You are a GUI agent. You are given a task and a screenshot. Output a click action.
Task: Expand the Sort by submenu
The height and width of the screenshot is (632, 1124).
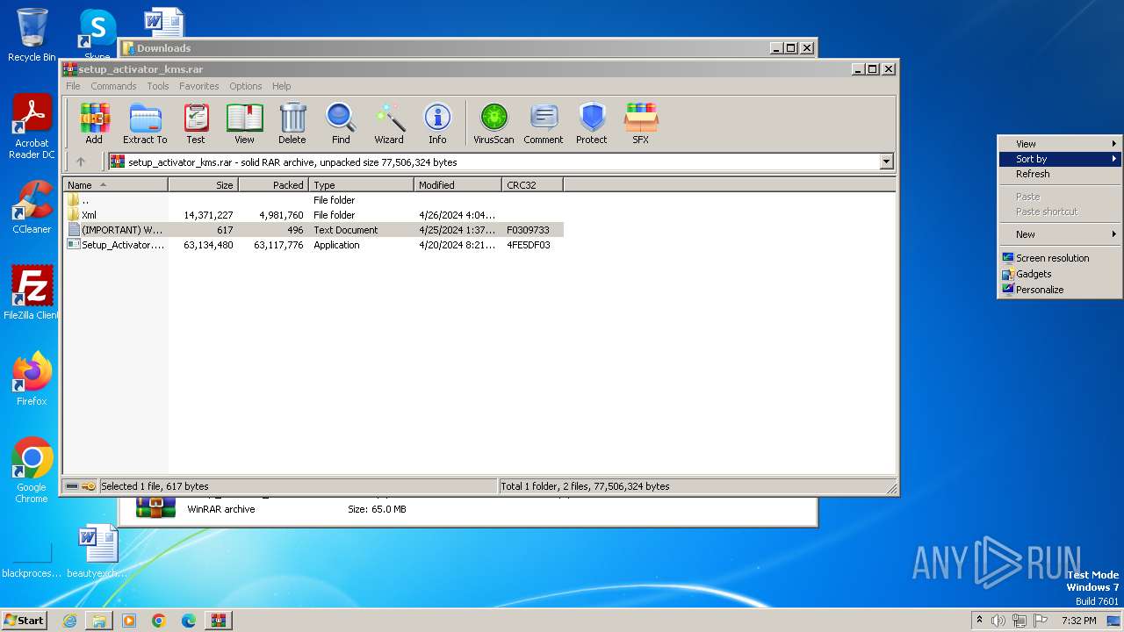(1060, 159)
